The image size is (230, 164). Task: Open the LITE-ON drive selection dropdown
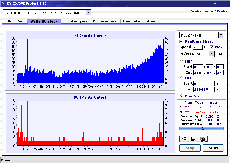click(88, 13)
